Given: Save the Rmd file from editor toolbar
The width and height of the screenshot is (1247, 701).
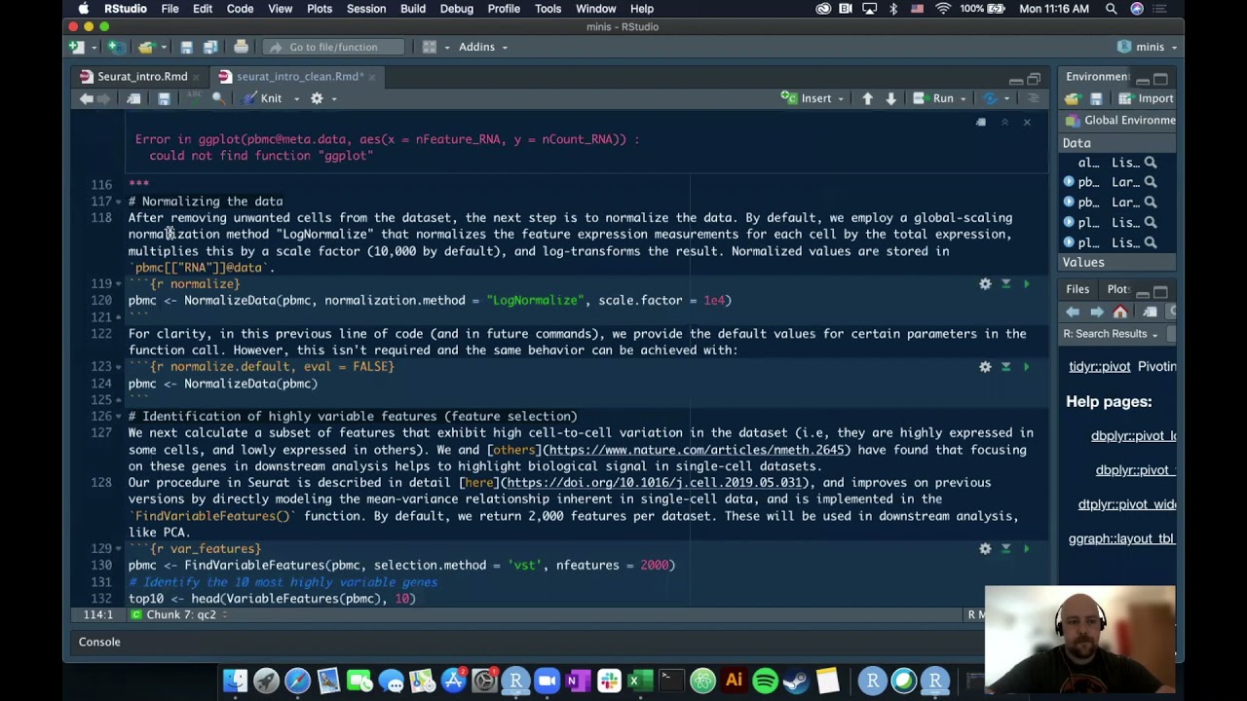Looking at the screenshot, I should click(164, 98).
